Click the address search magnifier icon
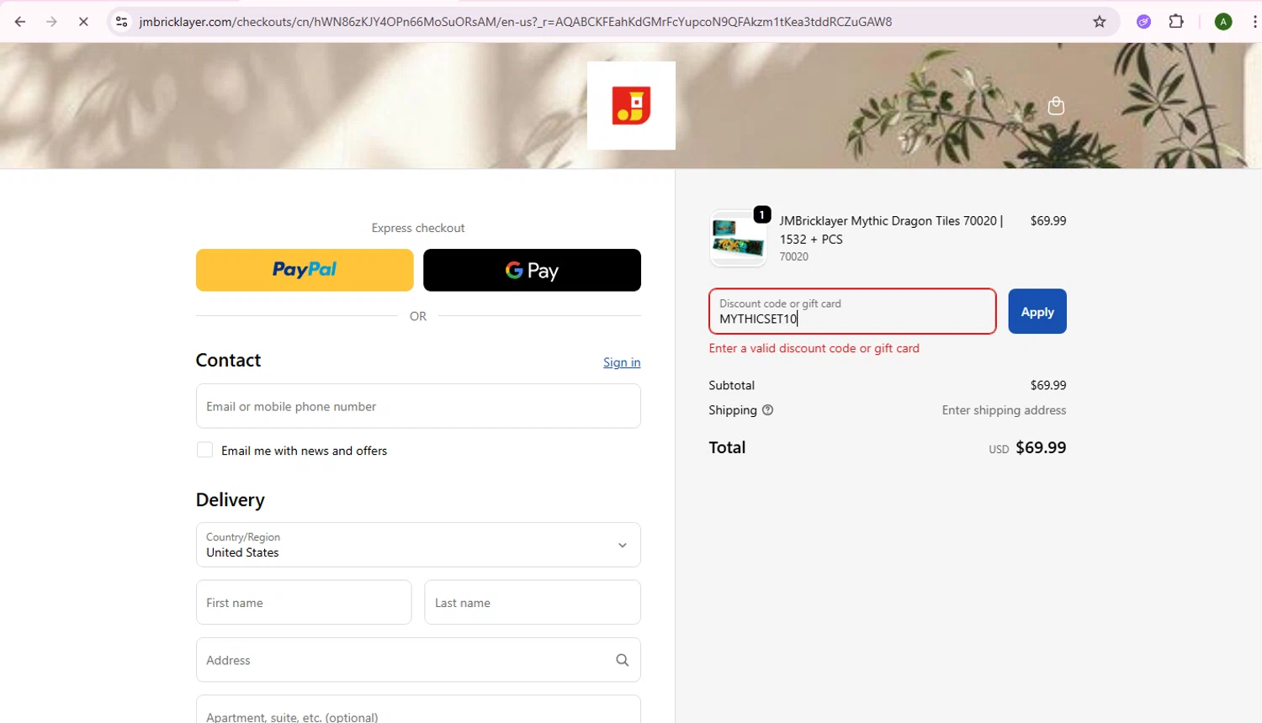The image size is (1262, 723). 622,660
